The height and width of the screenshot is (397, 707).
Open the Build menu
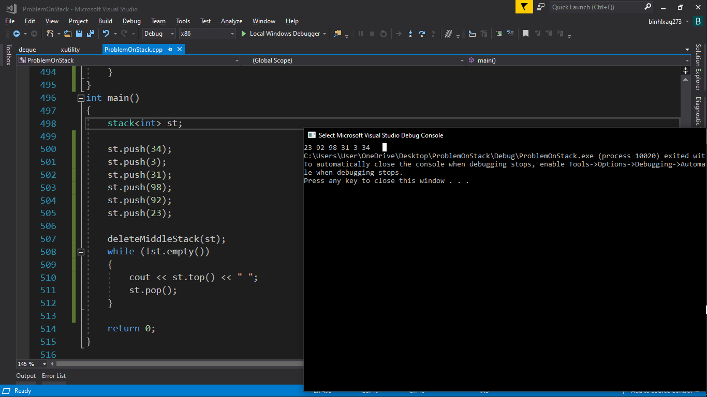[x=105, y=21]
